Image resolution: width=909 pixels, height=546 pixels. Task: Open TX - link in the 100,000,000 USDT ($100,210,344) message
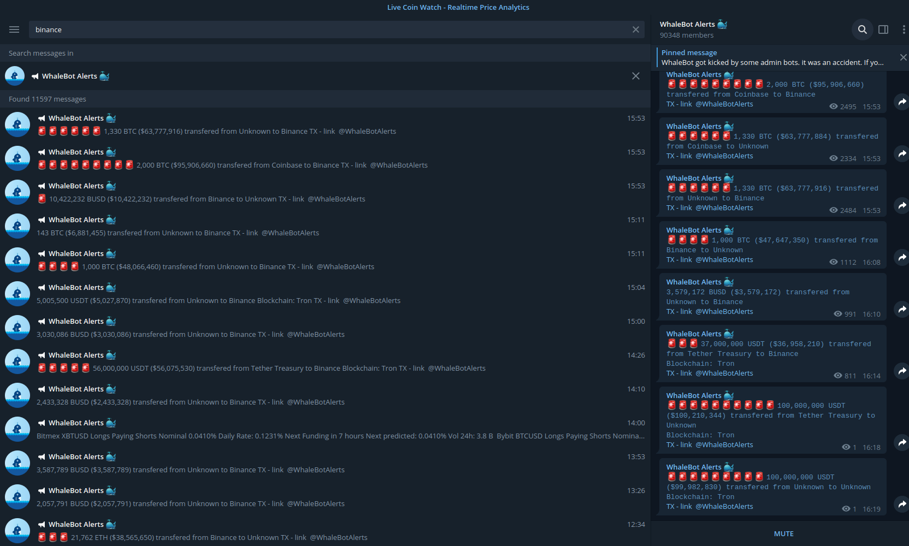tap(679, 444)
